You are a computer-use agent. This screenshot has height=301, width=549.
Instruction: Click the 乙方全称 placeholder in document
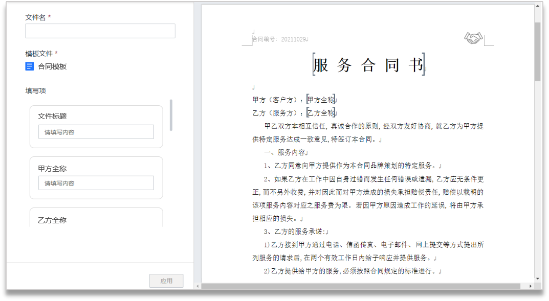[321, 113]
